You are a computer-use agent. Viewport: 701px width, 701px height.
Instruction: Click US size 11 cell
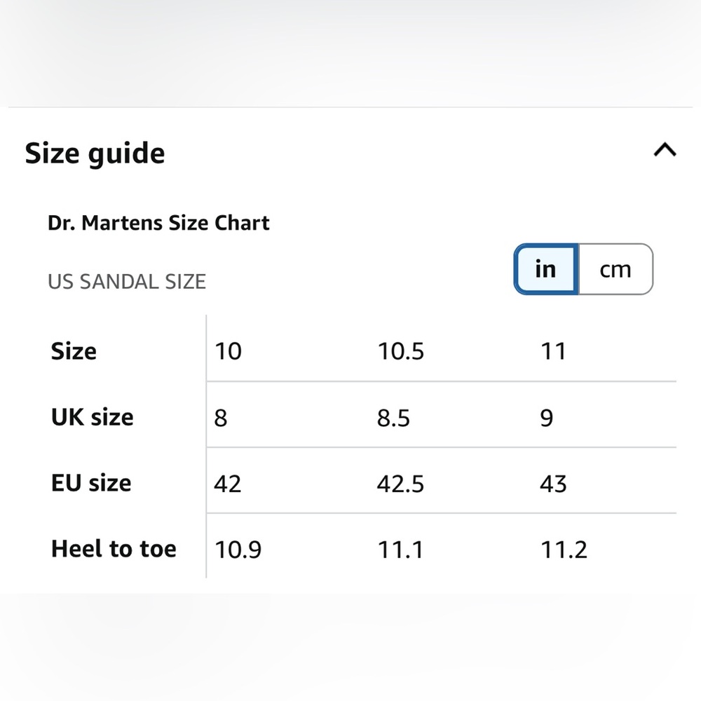(x=554, y=351)
